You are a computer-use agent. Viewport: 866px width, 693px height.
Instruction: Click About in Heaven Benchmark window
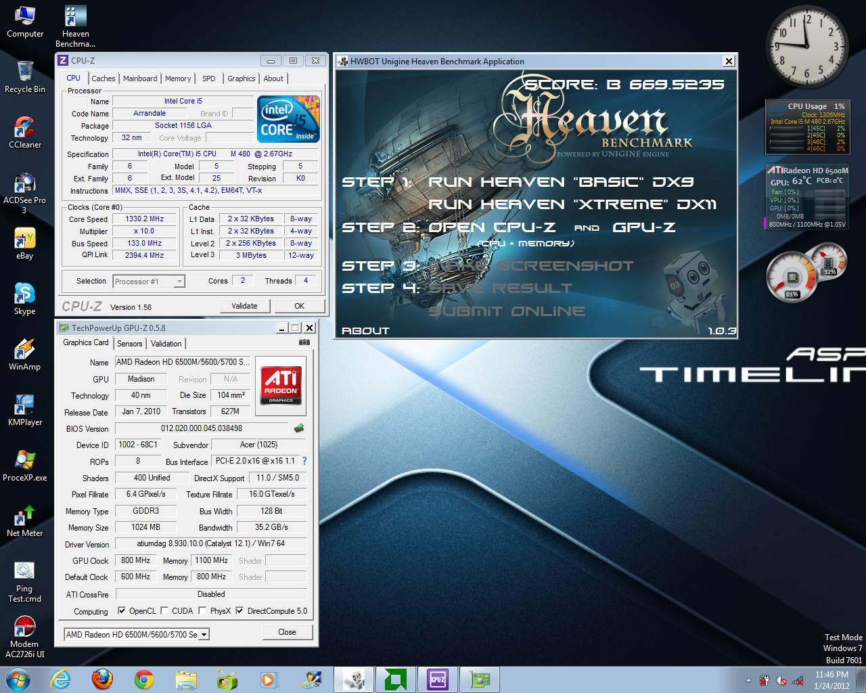pyautogui.click(x=365, y=330)
